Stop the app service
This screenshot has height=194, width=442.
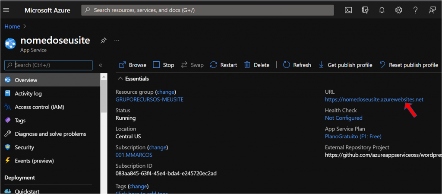point(164,65)
